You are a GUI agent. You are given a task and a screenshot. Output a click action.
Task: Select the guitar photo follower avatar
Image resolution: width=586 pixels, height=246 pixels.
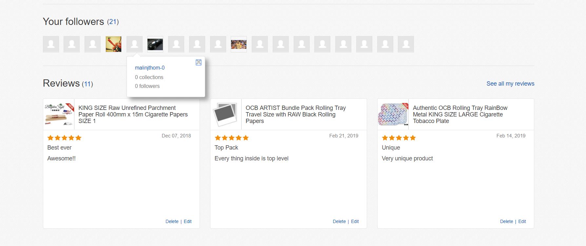pos(113,44)
